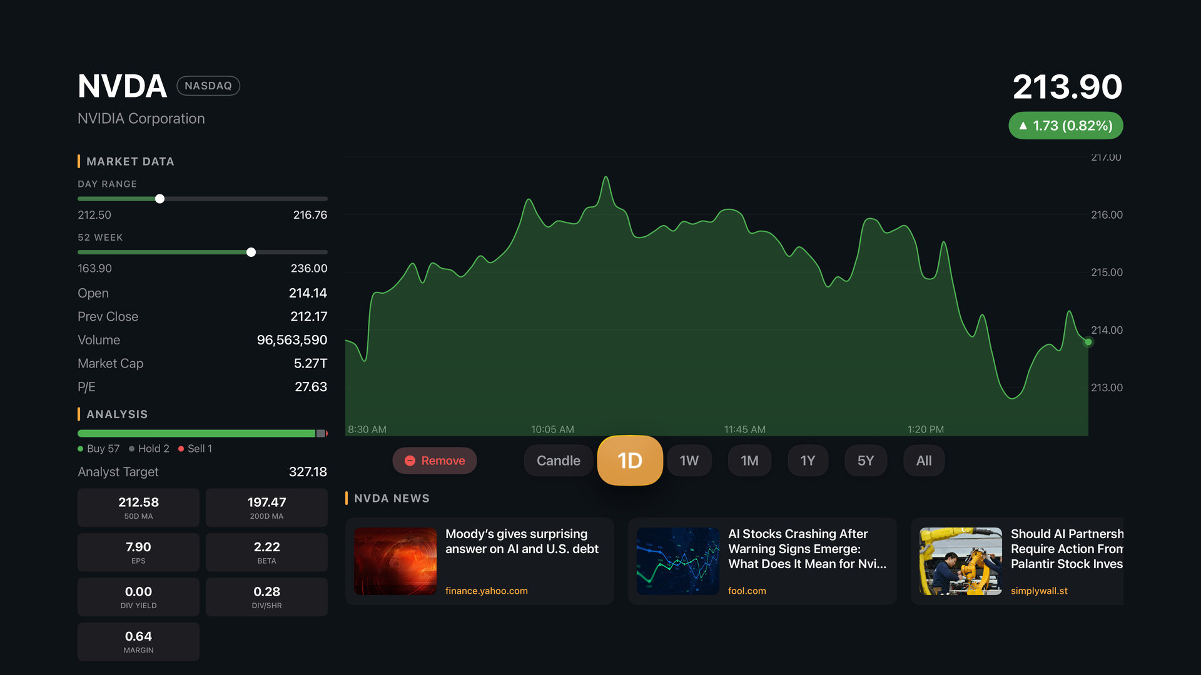
Task: Click the 213.90 current price
Action: (1067, 87)
